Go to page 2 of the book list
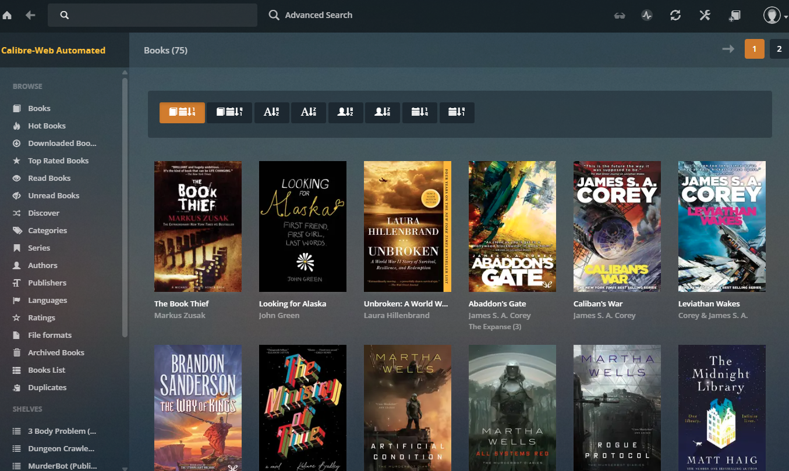 coord(780,49)
